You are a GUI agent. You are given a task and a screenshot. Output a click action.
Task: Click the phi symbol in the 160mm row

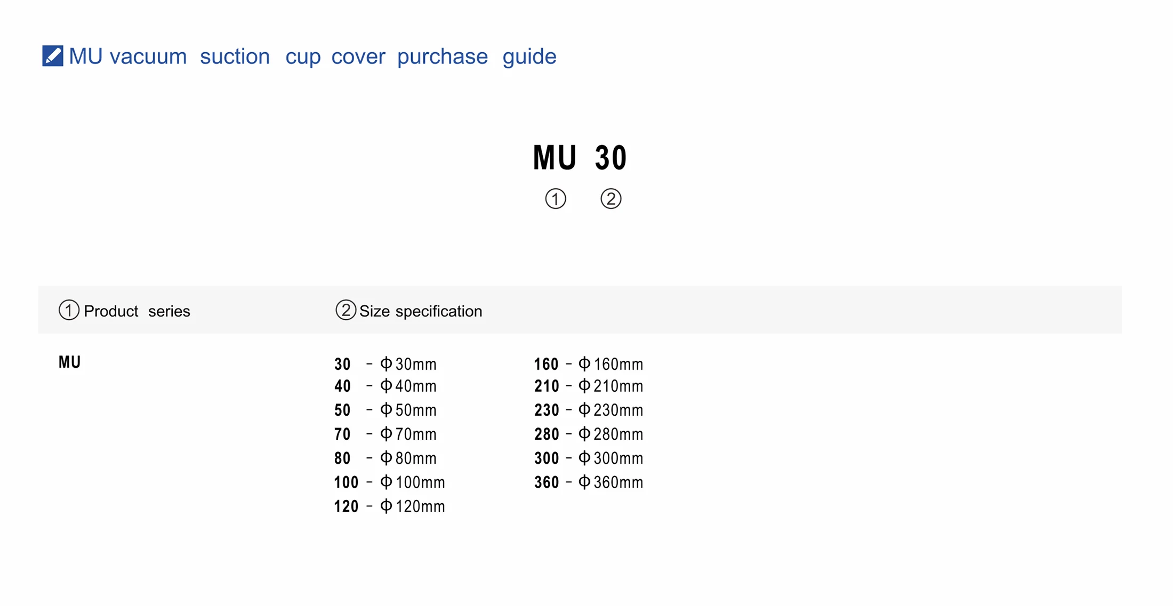coord(584,364)
